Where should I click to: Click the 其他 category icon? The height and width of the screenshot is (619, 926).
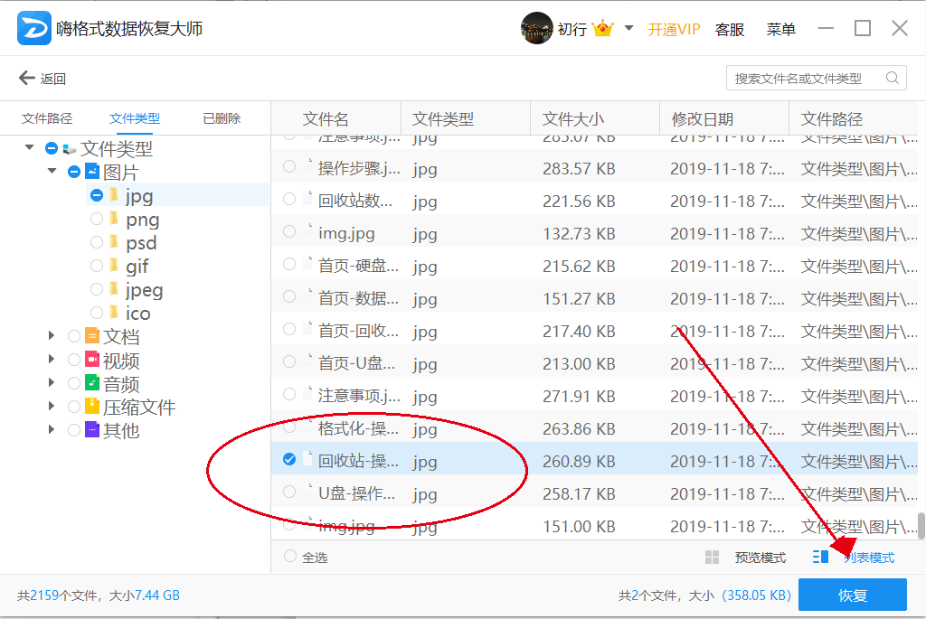(92, 429)
